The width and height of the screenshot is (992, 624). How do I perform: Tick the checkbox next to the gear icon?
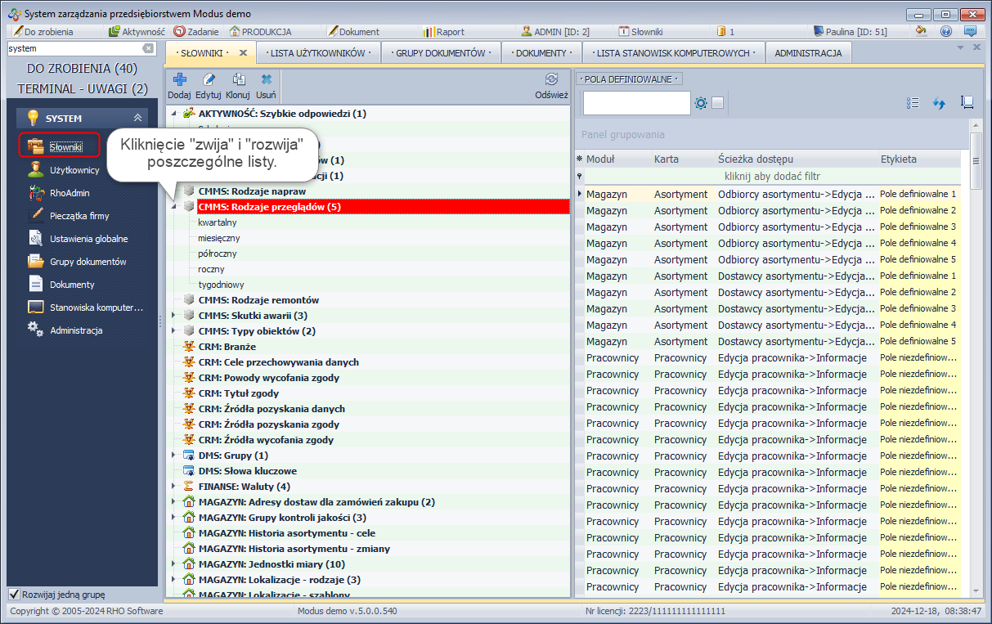click(717, 103)
